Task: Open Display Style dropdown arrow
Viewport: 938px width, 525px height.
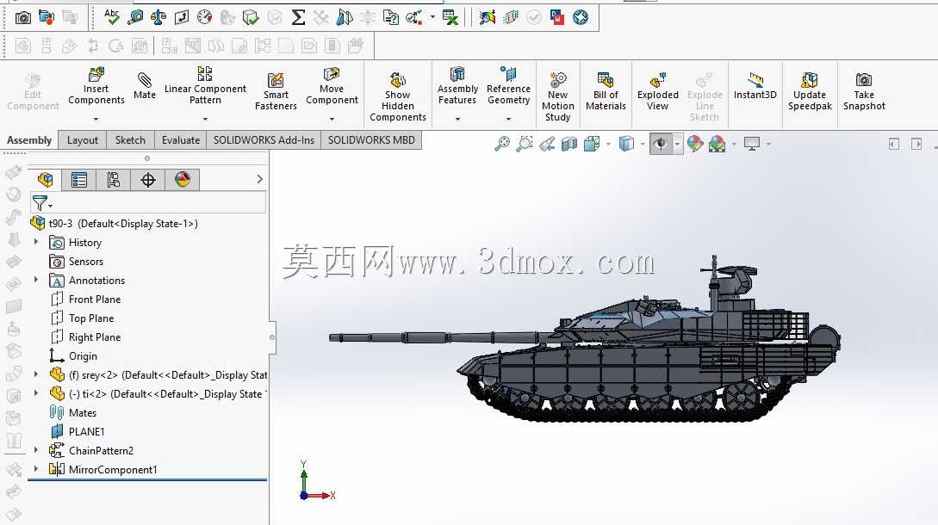Action: point(643,144)
